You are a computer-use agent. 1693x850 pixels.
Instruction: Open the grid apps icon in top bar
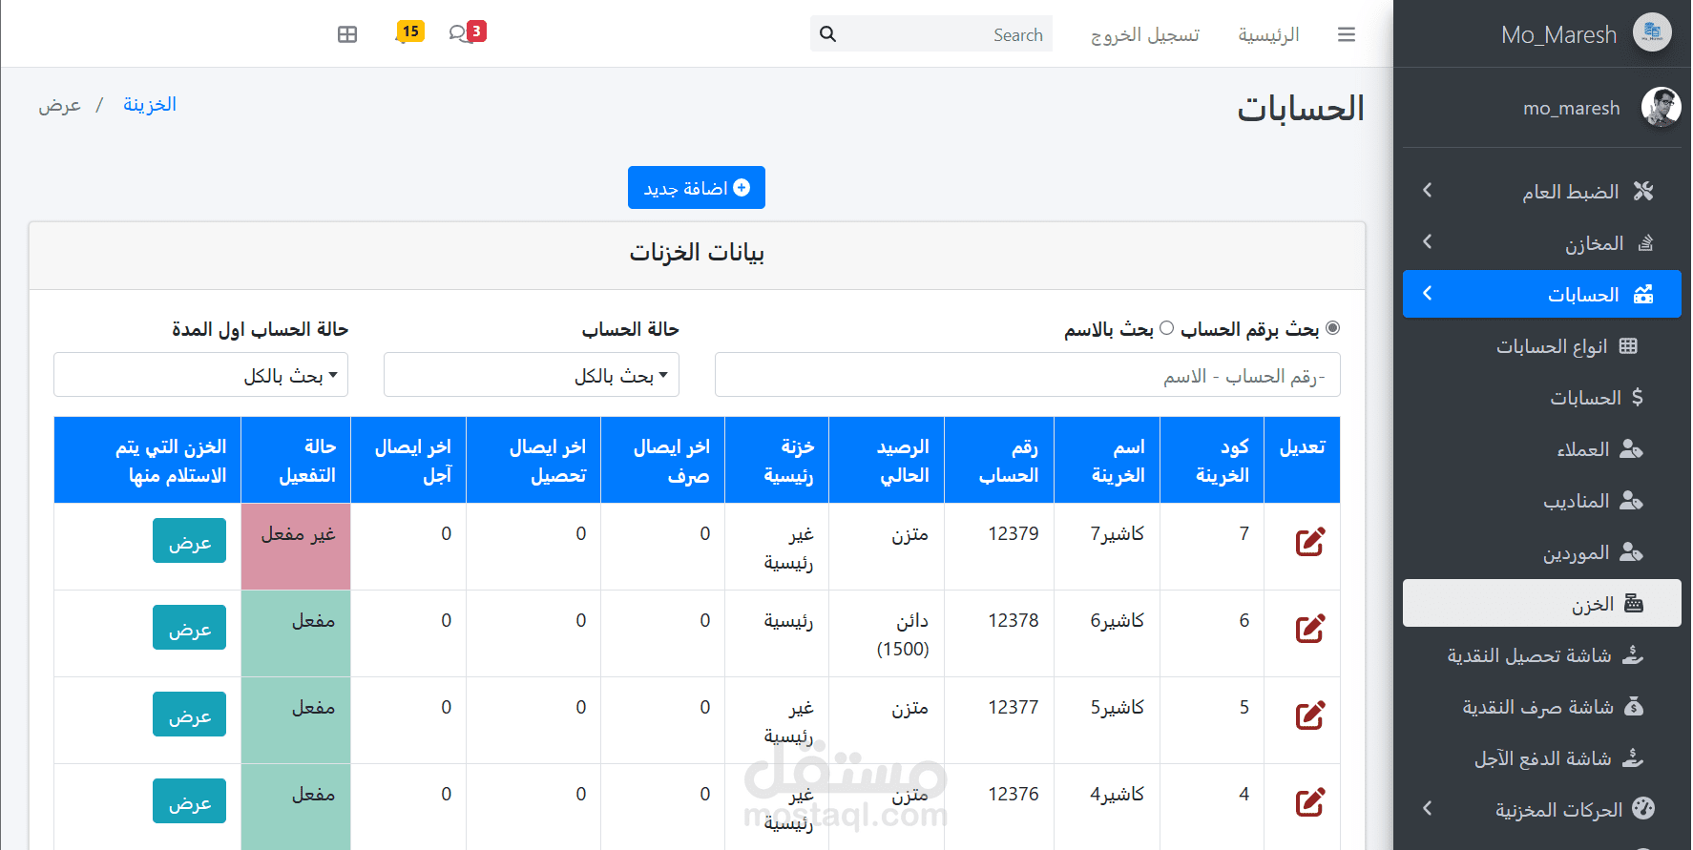click(x=347, y=34)
